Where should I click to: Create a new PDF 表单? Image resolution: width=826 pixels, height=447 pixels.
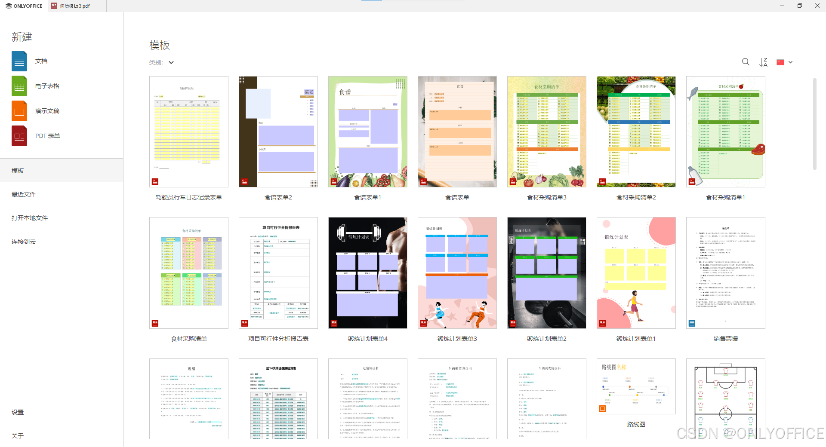36,136
